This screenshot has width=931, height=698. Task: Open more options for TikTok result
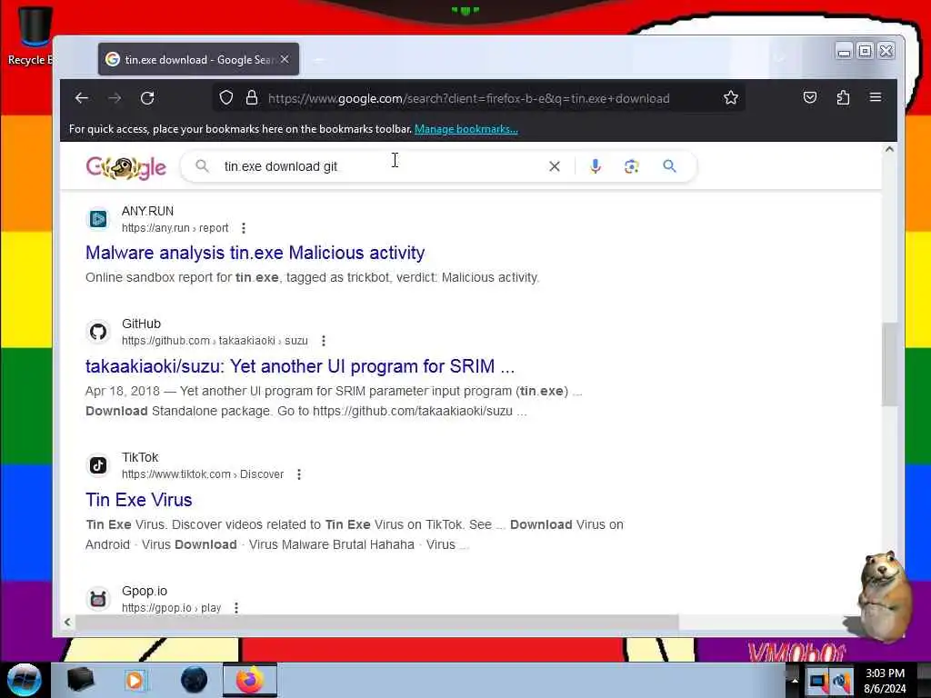pos(298,474)
